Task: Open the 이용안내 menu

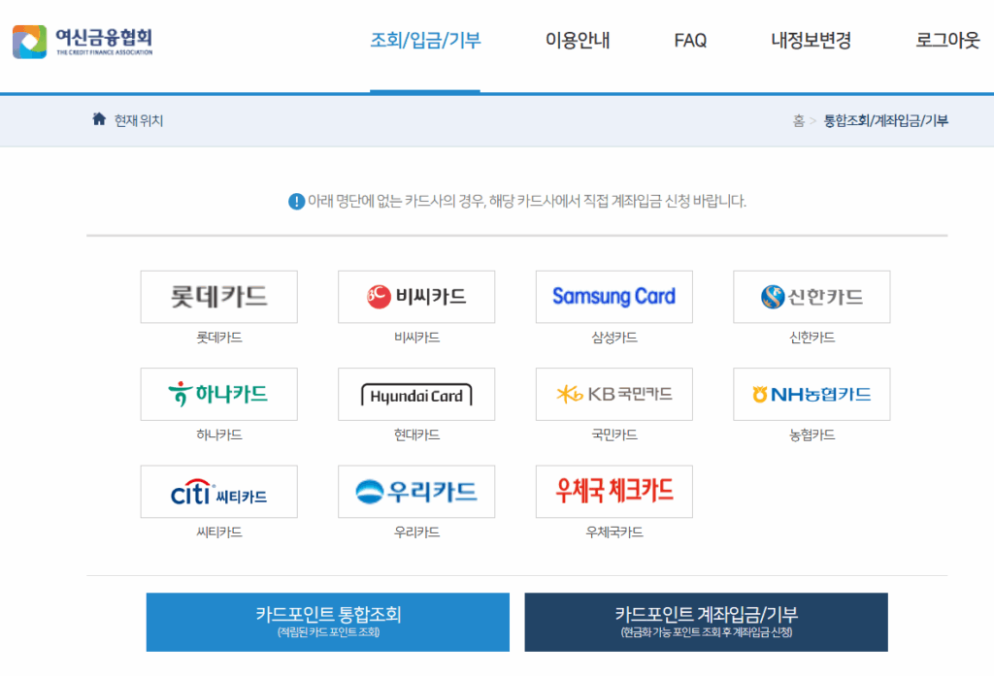Action: [578, 41]
